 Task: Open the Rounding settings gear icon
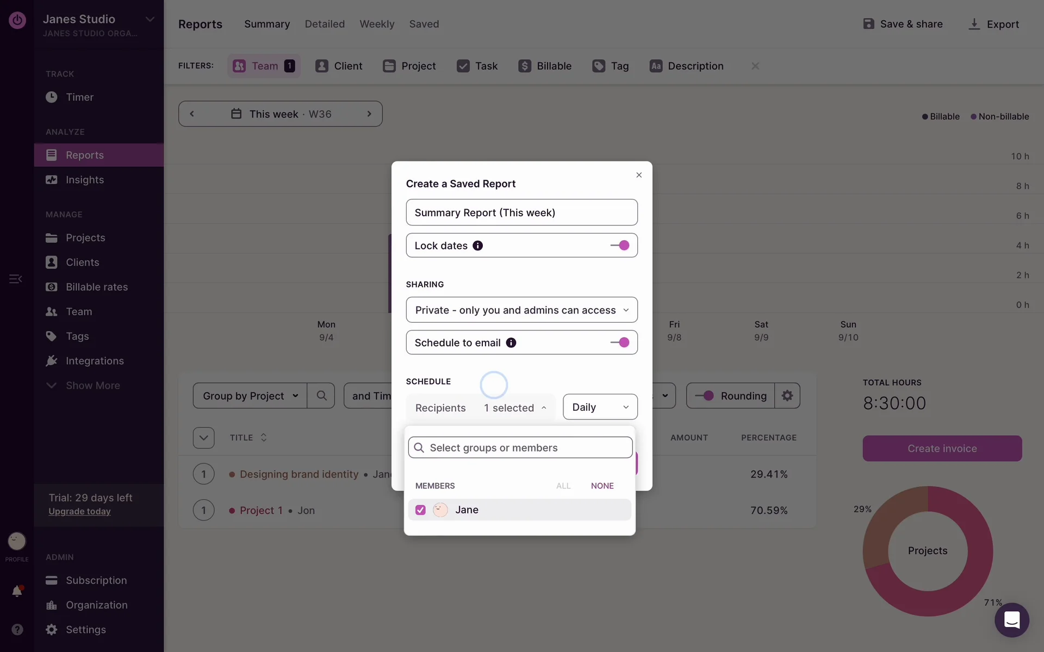pos(787,396)
